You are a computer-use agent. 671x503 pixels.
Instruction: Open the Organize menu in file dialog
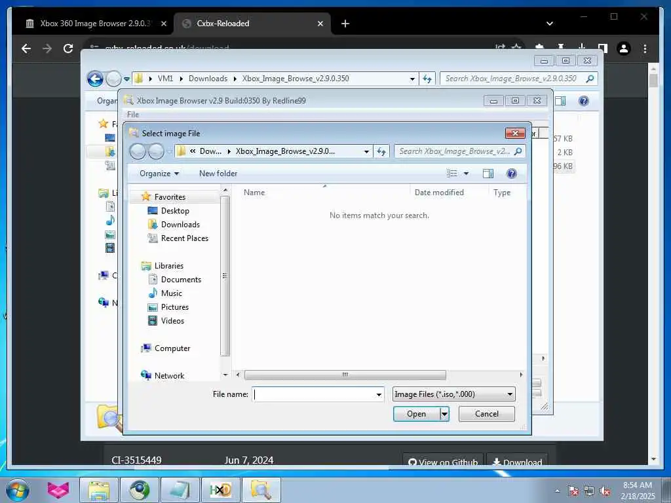[x=159, y=173]
